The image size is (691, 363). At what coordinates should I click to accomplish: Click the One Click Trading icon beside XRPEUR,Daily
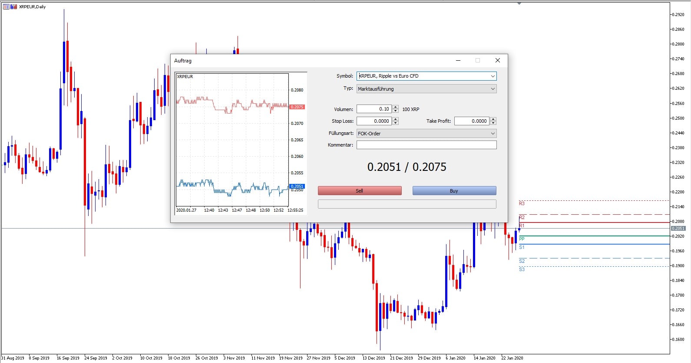13,7
